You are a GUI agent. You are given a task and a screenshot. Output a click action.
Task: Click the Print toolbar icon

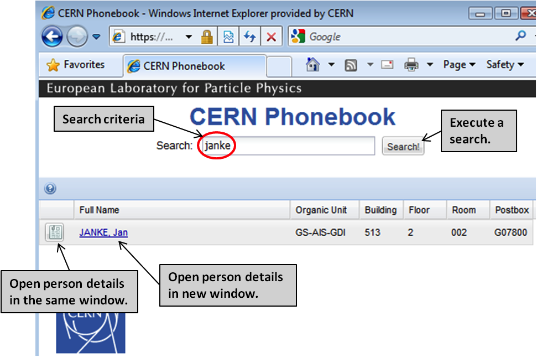pos(411,65)
